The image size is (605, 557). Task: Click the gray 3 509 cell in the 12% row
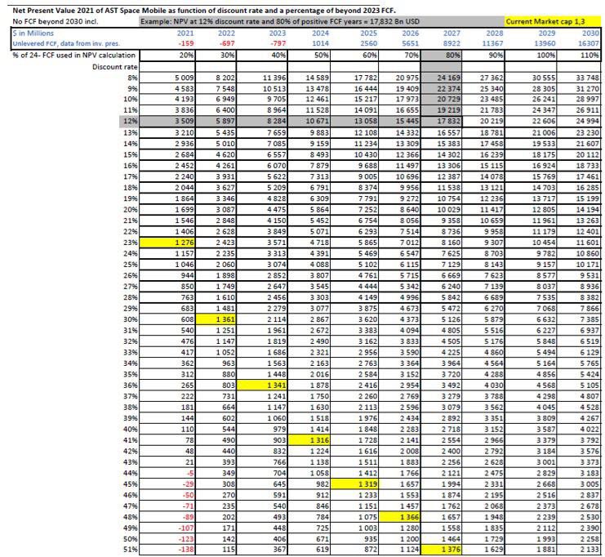(167, 121)
